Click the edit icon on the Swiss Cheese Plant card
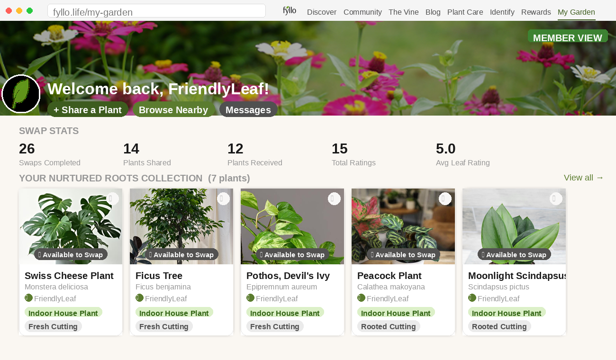 coord(112,198)
